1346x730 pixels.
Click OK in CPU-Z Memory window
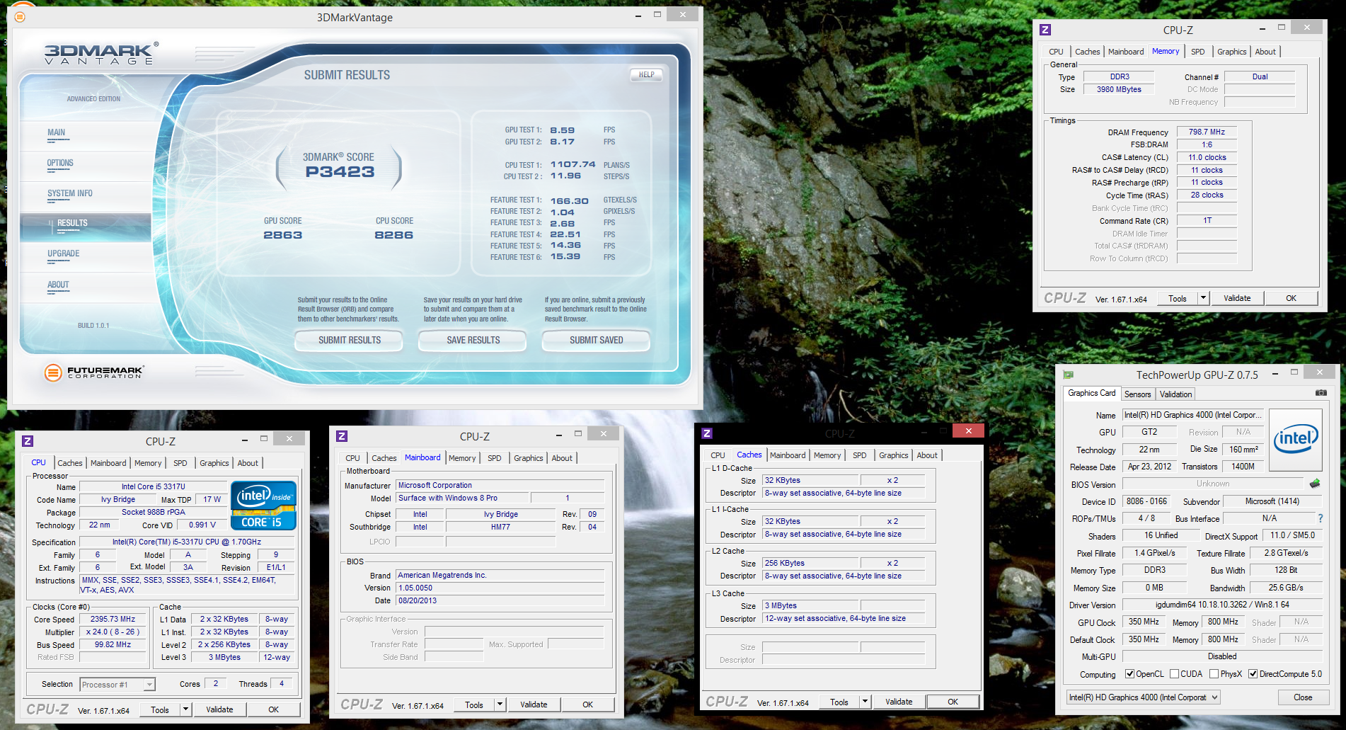[1291, 298]
